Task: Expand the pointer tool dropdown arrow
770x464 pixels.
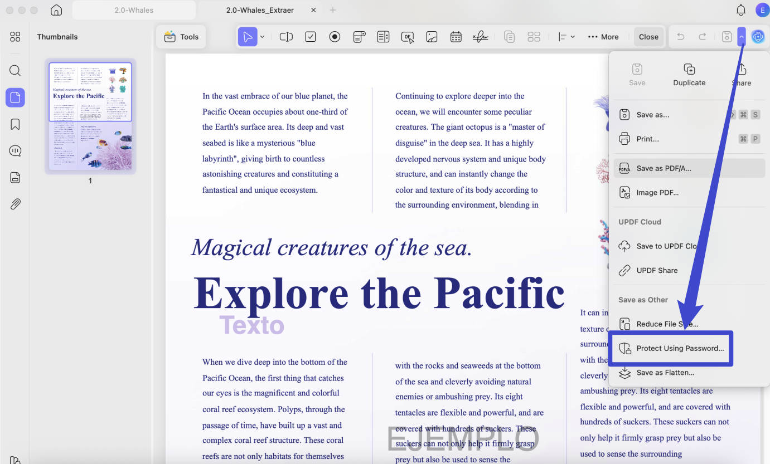Action: (x=263, y=37)
